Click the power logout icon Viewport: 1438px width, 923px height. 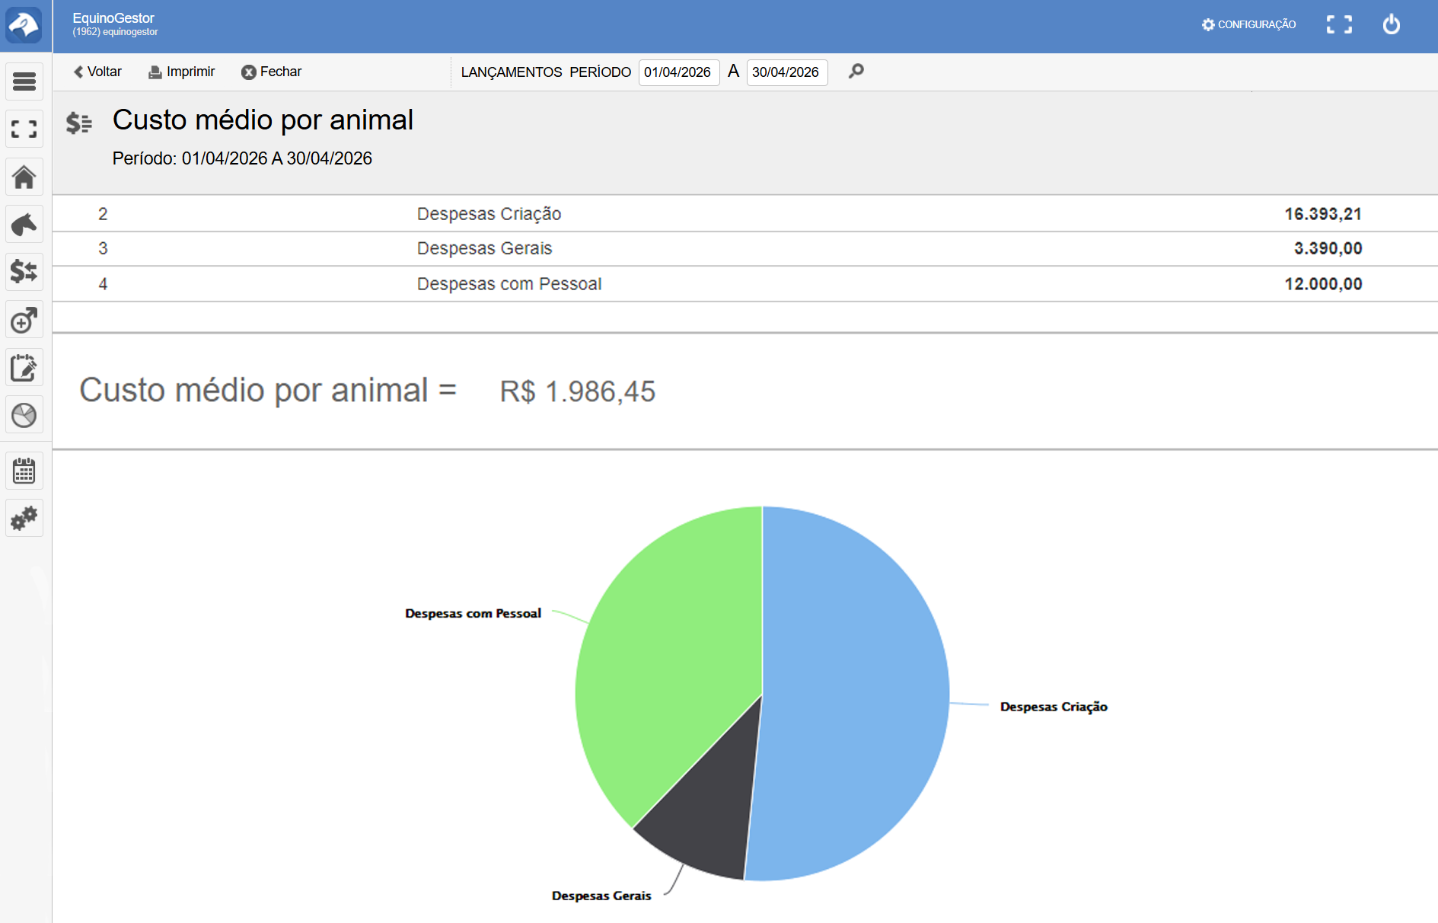point(1391,24)
